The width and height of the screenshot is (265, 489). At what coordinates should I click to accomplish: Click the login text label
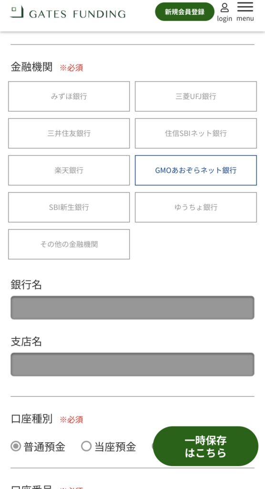tap(224, 19)
